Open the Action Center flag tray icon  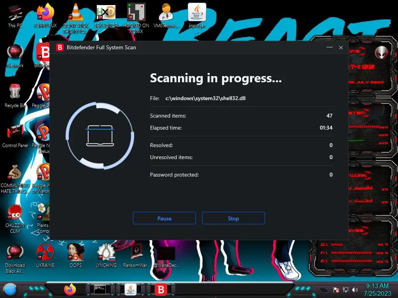click(336, 289)
